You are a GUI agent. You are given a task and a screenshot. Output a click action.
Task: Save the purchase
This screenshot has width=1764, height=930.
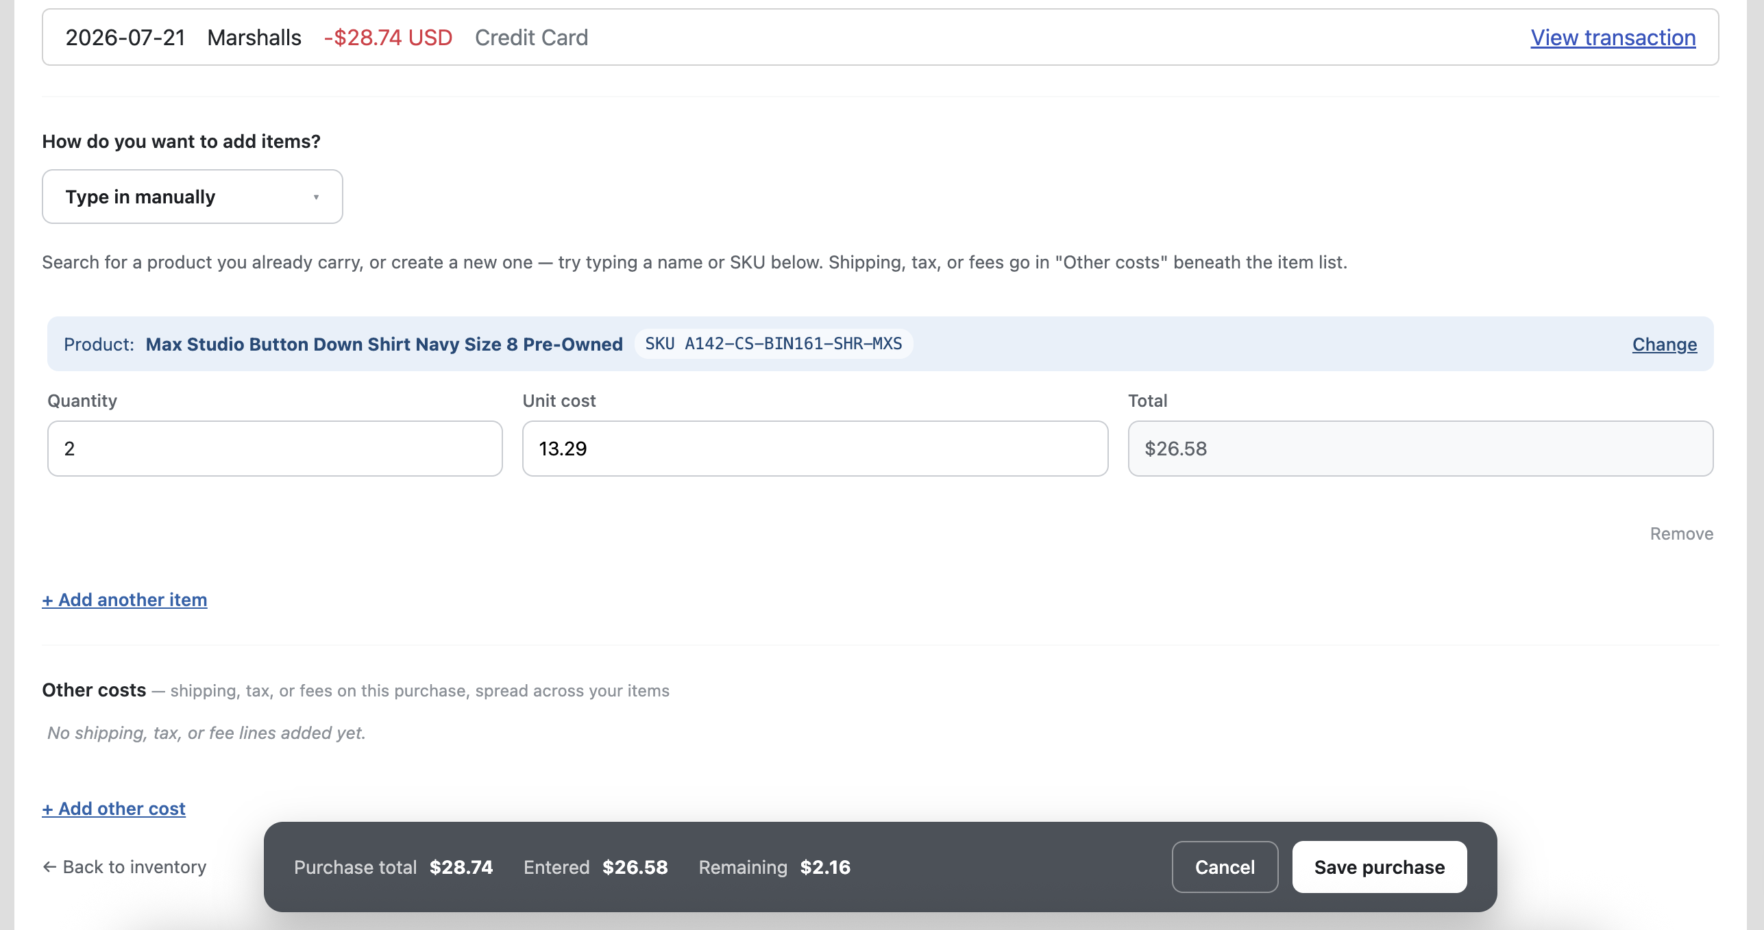[x=1380, y=867]
